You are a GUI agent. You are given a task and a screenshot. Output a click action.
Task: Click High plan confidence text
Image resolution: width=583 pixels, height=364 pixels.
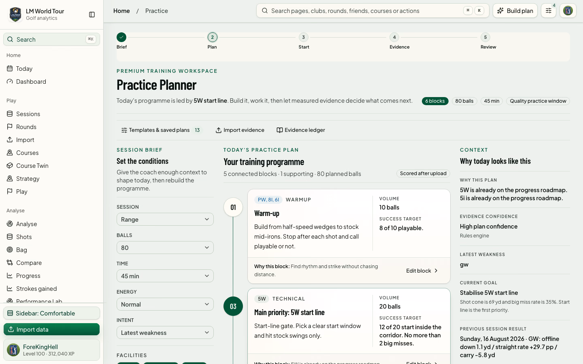(x=489, y=226)
